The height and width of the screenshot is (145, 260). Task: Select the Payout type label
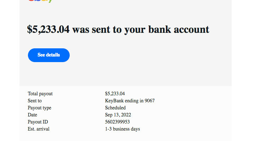pos(39,108)
